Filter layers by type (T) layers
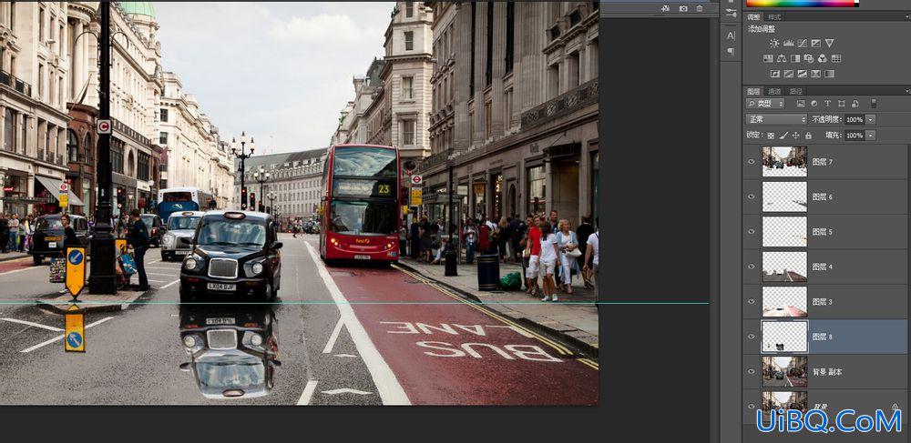Viewport: 911px width, 443px height. pos(827,103)
